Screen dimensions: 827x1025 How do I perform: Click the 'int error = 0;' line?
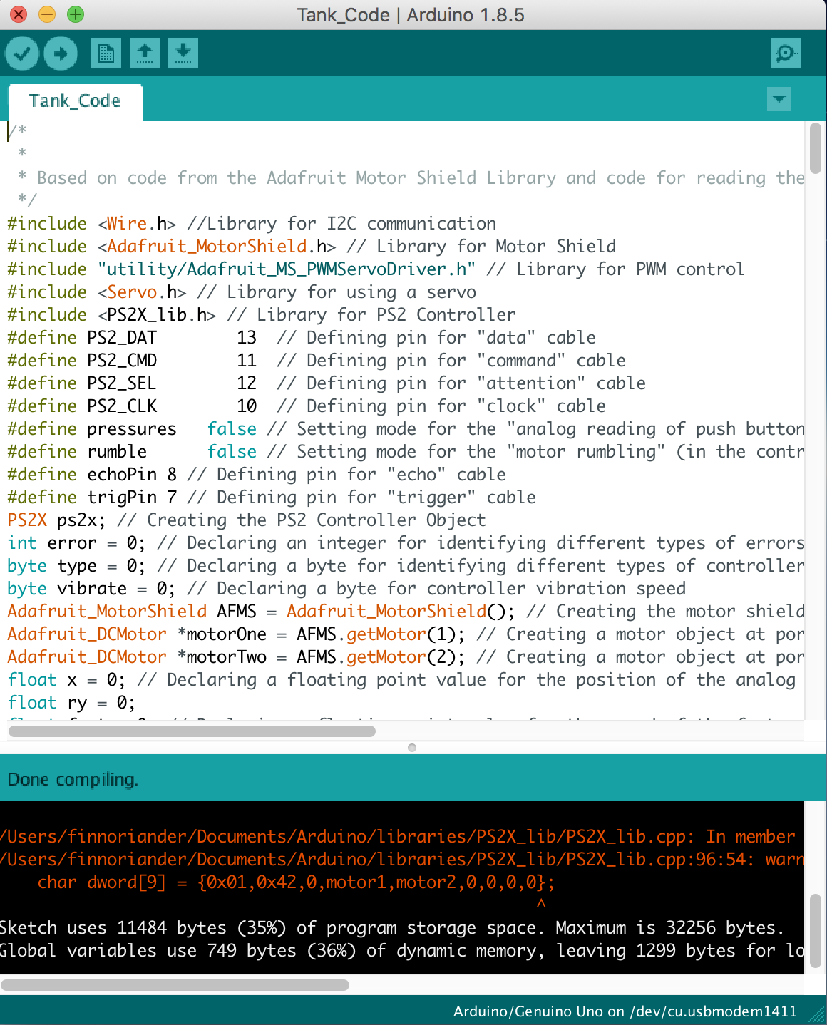406,543
